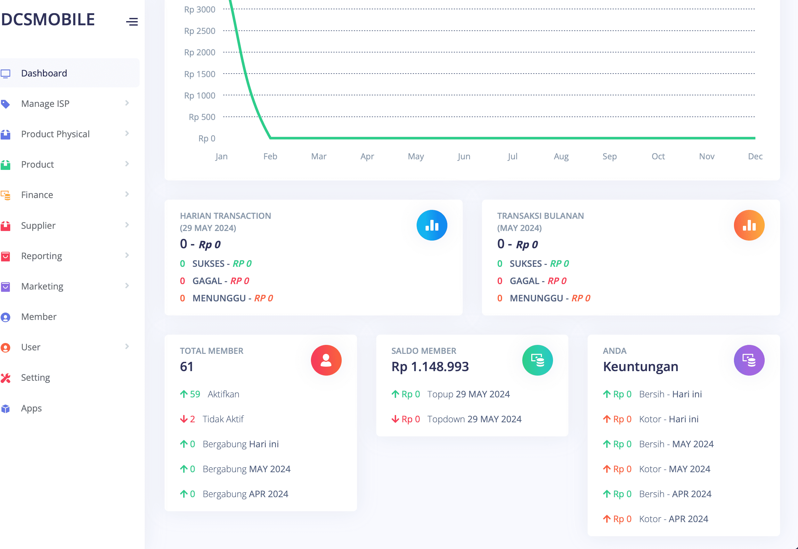Select the Supplier menu entry
Image resolution: width=798 pixels, height=549 pixels.
click(38, 225)
